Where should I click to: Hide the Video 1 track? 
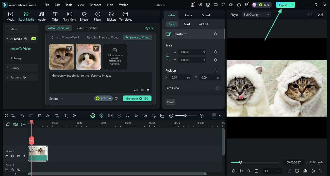[x=18, y=156]
